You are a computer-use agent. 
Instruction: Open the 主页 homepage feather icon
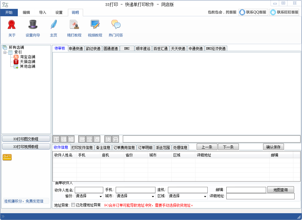pyautogui.click(x=53, y=28)
